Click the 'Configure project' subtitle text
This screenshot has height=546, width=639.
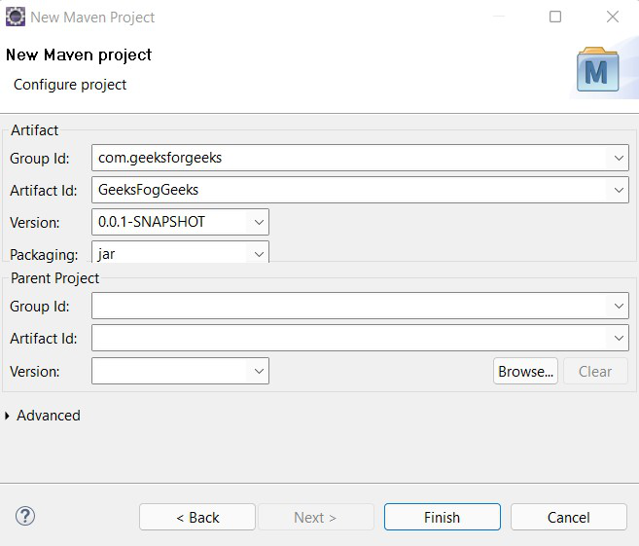[x=70, y=85]
